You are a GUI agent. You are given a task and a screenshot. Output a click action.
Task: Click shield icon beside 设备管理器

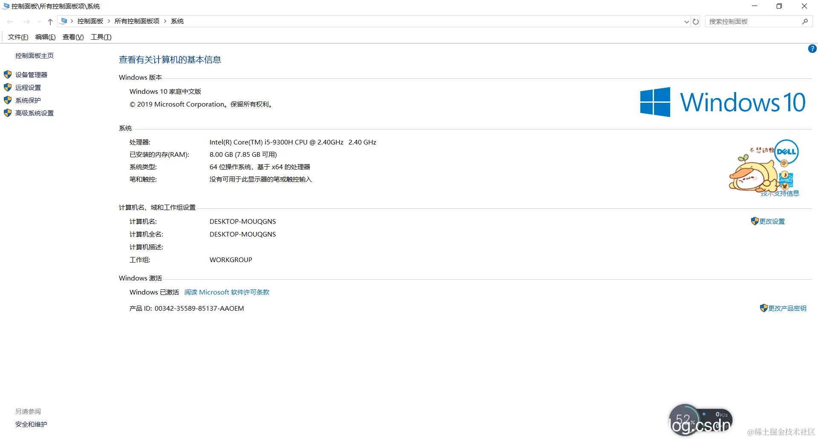click(x=8, y=75)
